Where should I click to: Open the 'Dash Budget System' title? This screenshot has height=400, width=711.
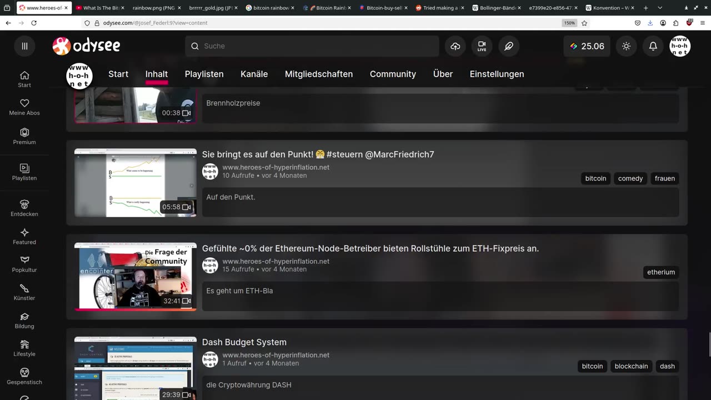244,342
